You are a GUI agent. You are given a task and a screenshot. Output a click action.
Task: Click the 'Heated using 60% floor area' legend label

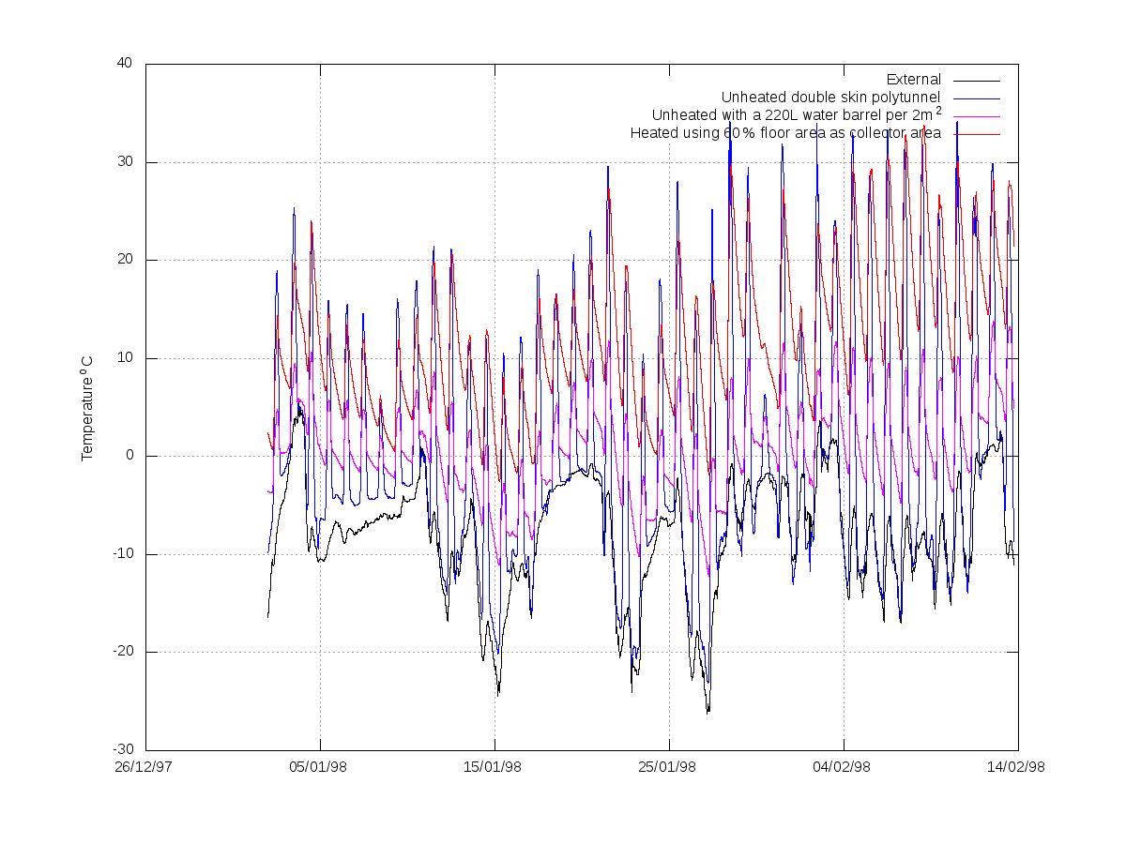click(x=785, y=133)
